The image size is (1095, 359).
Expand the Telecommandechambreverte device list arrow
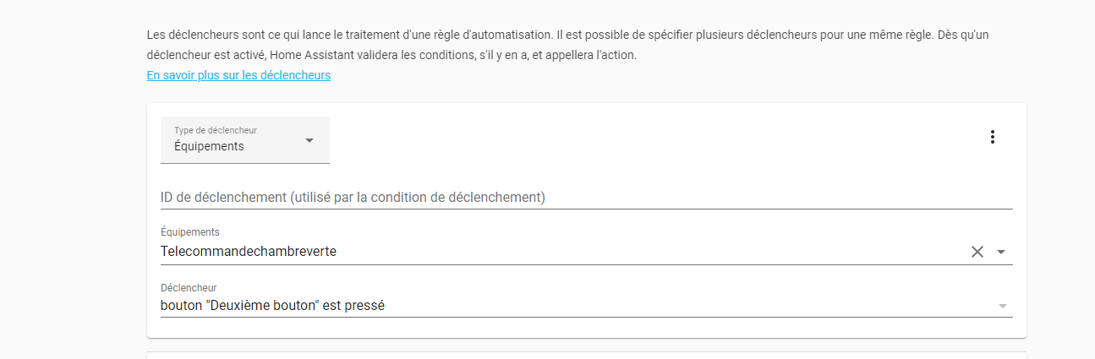(1002, 252)
